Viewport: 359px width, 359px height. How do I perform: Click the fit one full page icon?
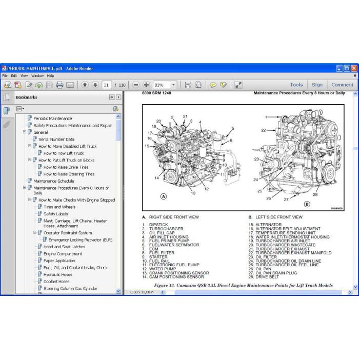pos(198,85)
